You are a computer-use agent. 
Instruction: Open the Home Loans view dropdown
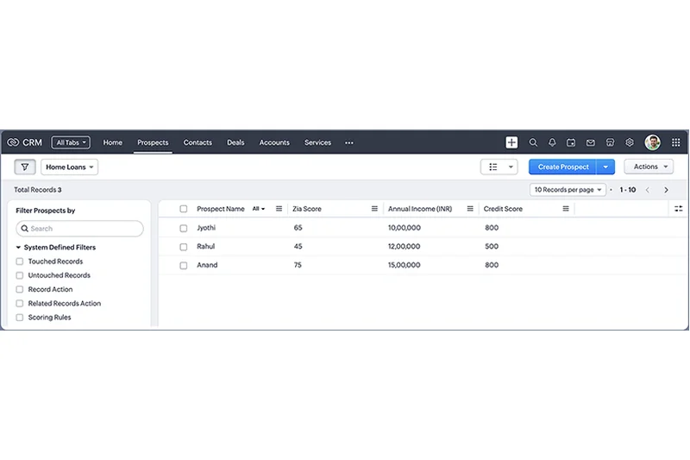tap(70, 167)
